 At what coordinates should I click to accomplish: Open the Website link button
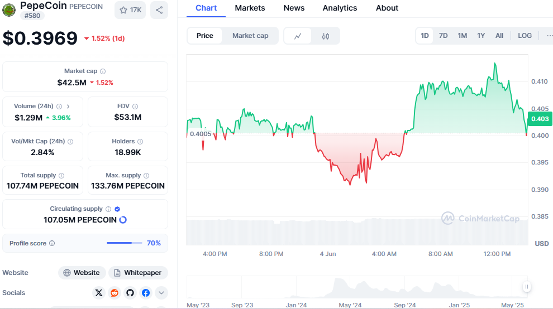point(82,273)
